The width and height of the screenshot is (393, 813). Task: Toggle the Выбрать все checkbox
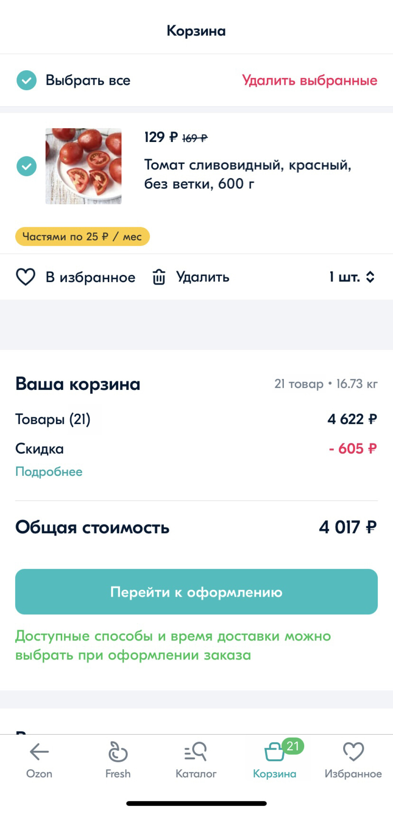point(27,80)
